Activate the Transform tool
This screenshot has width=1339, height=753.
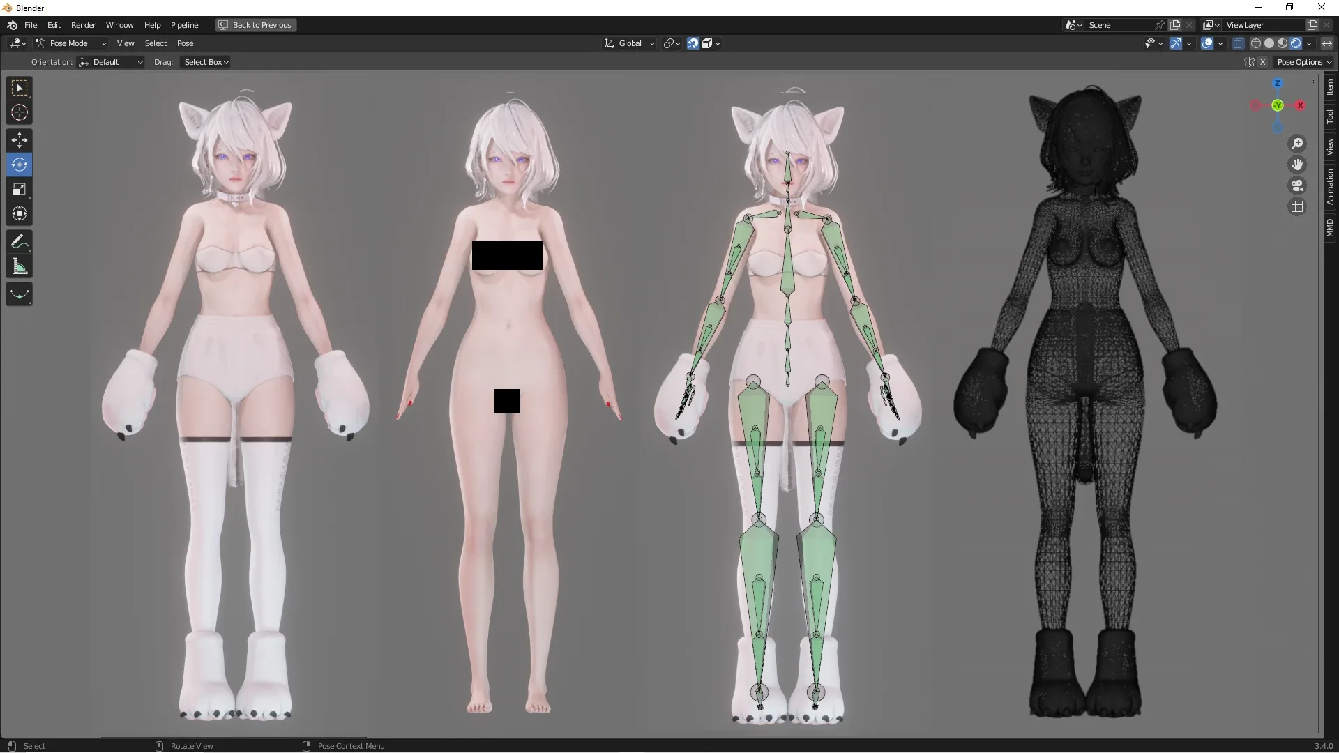point(20,213)
